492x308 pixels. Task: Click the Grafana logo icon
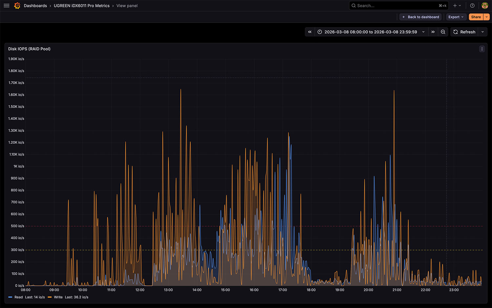coord(17,6)
